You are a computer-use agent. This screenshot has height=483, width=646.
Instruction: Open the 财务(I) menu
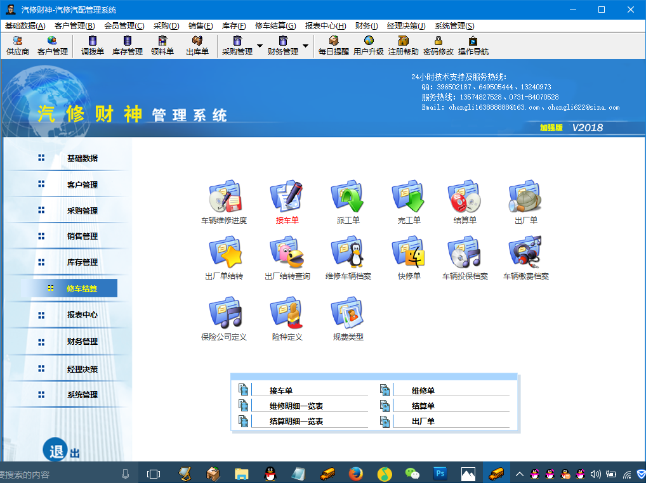click(366, 26)
